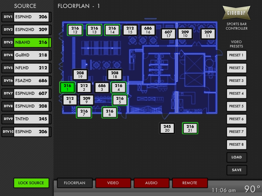Open the Video tab
Viewport: 262px width, 196px height.
pos(113,183)
